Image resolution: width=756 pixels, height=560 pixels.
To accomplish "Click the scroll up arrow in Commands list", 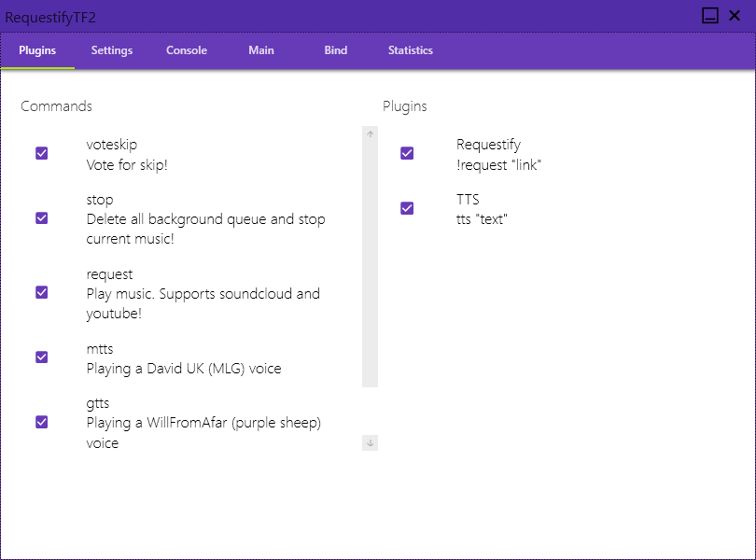I will (x=370, y=134).
